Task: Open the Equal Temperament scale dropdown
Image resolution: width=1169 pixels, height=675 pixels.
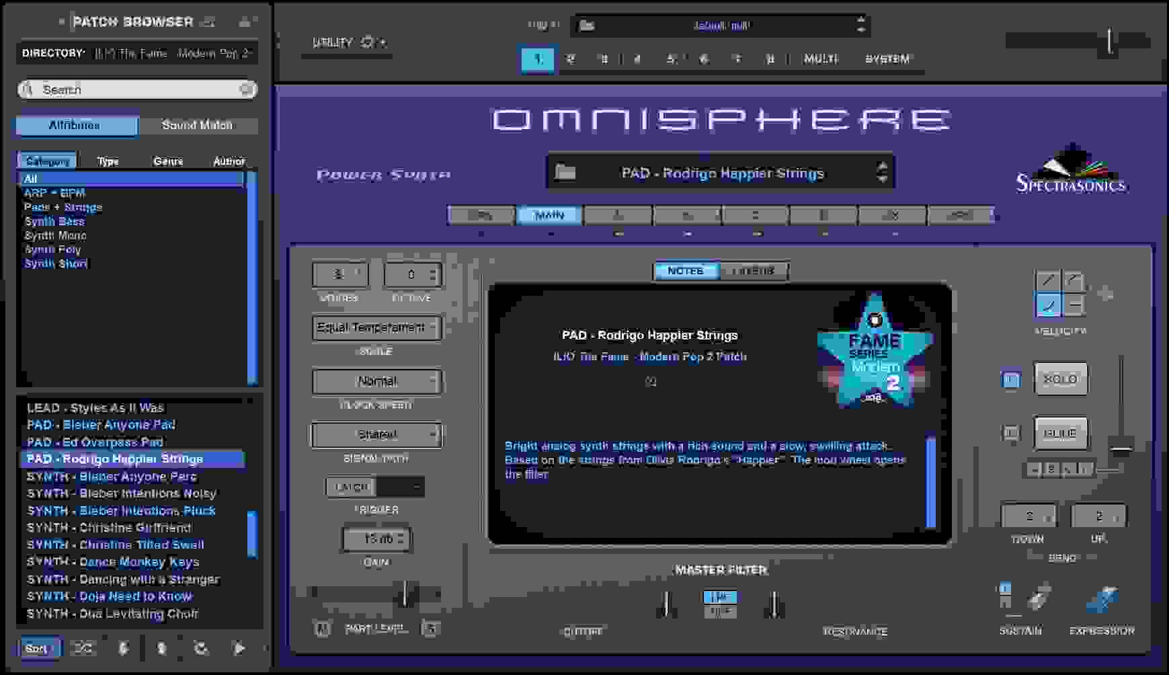Action: tap(376, 327)
